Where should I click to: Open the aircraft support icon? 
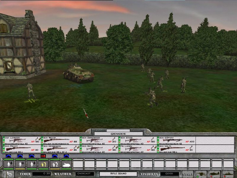tap(215, 174)
